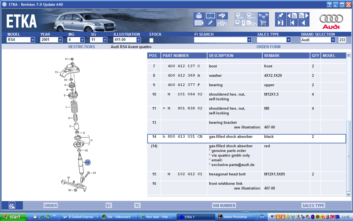Screen dimensions: 353x221
Task: Click the ORDER button in bottom bar
Action: click(x=50, y=205)
